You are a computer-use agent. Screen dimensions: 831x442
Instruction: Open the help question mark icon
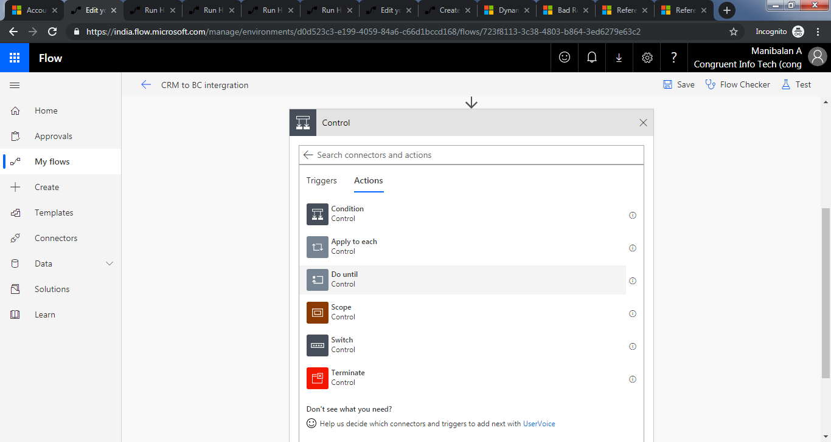[x=674, y=58]
